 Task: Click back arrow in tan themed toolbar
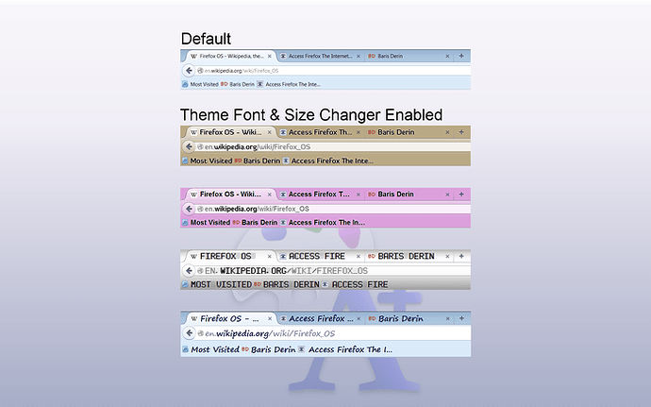click(x=189, y=146)
